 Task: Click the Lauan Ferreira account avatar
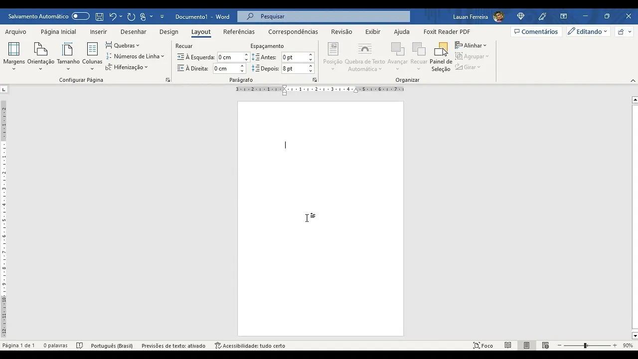point(498,16)
